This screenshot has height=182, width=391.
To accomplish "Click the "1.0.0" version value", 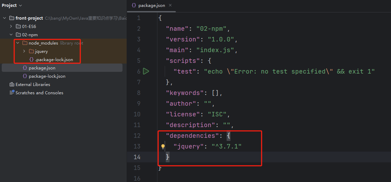I will pos(221,39).
